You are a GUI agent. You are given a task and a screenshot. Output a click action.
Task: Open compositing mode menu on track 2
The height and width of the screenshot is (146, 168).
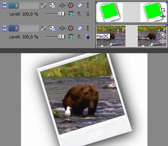point(72,37)
